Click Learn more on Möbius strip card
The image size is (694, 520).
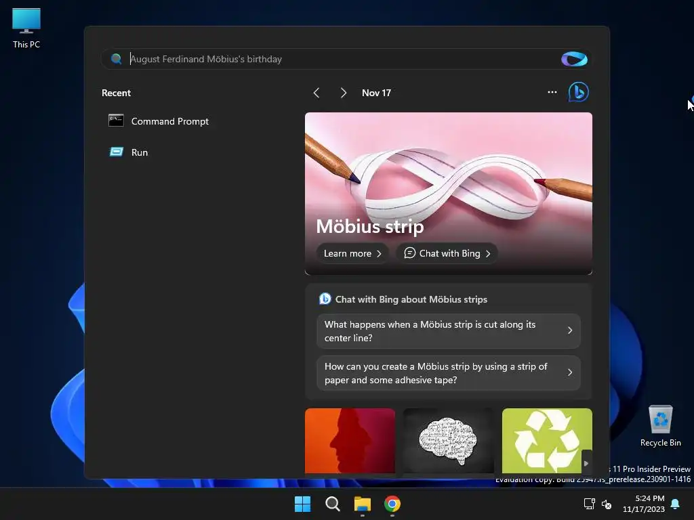pos(352,253)
